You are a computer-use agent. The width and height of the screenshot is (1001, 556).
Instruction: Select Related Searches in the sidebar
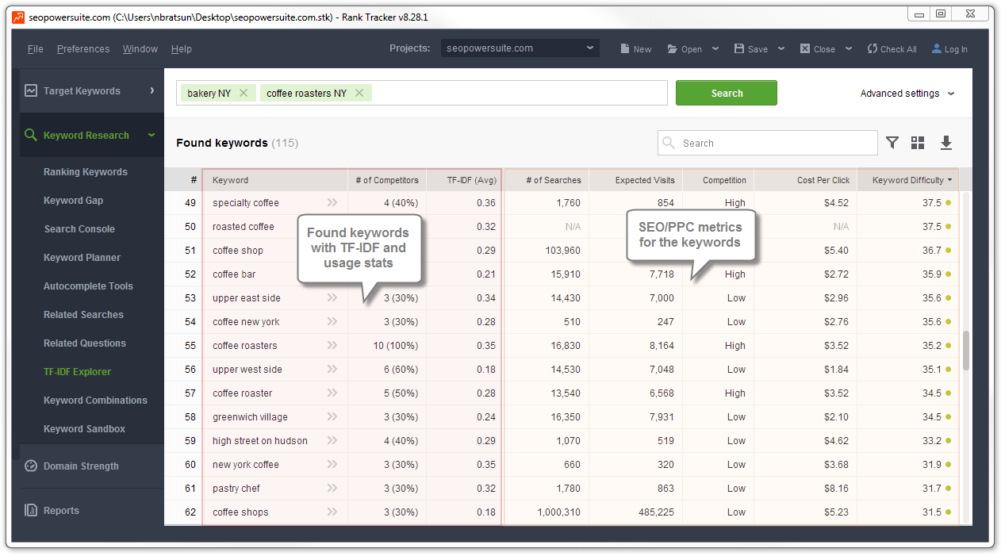pos(84,315)
